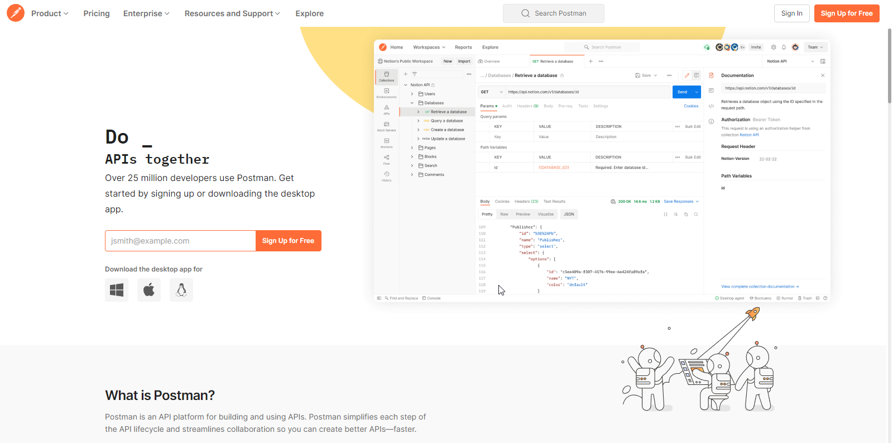Screen dimensions: 893x443
Task: Click Reports in the screenshot top menu
Action: click(x=463, y=47)
